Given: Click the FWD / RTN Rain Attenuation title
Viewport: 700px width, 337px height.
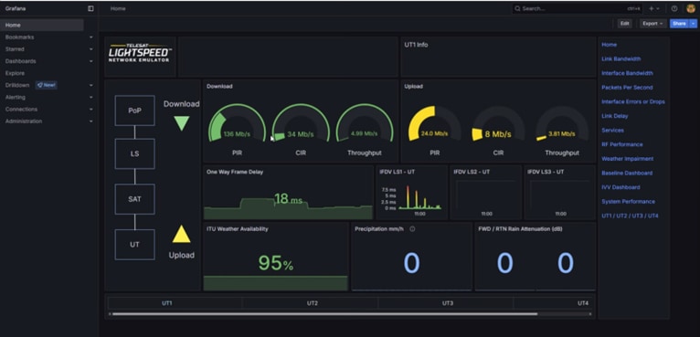Looking at the screenshot, I should [520, 229].
